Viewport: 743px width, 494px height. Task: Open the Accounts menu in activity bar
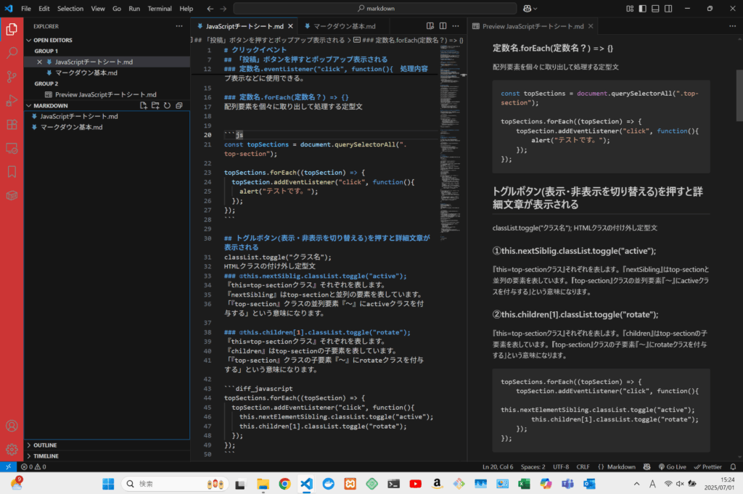[x=12, y=426]
